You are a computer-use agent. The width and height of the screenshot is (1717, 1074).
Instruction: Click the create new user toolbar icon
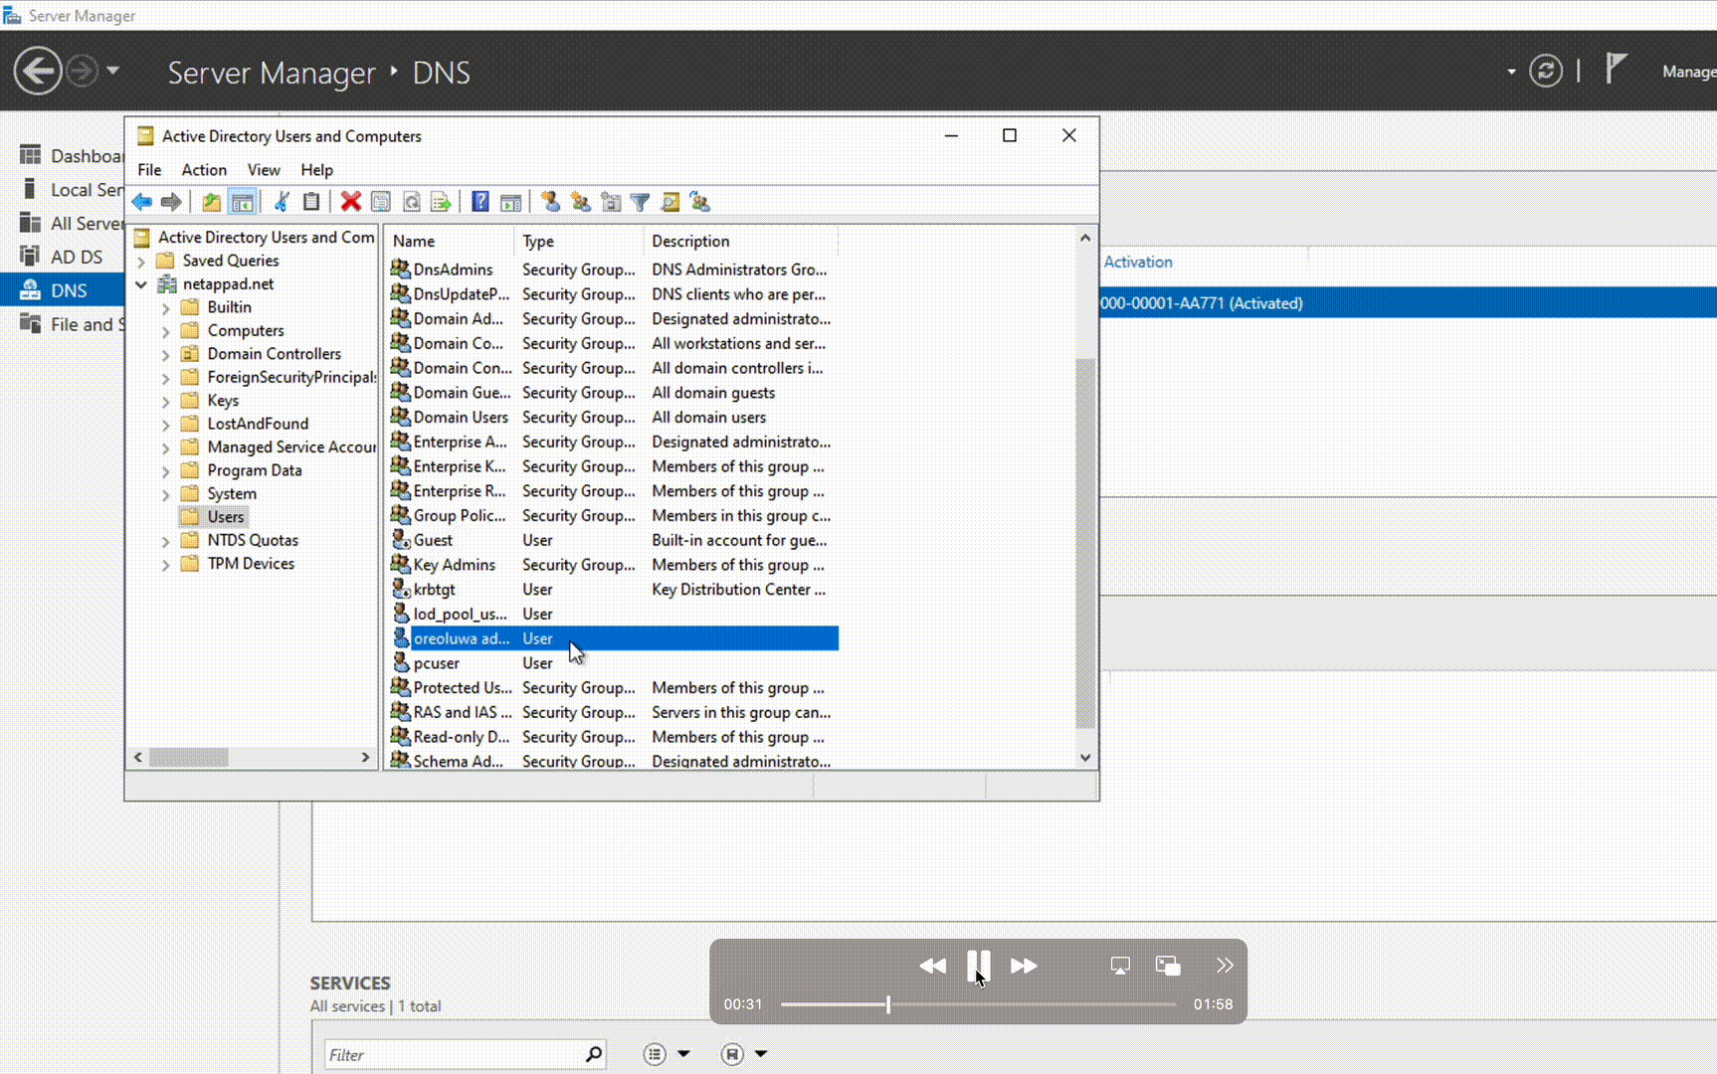coord(550,202)
